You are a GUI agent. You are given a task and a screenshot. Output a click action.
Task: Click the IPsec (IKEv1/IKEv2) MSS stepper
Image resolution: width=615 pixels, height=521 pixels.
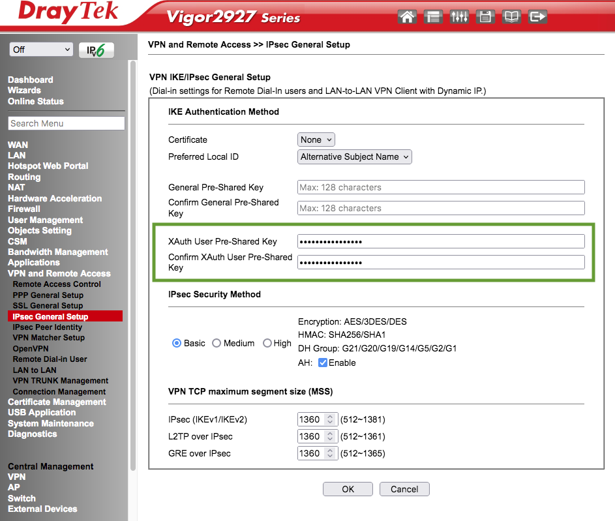(330, 419)
